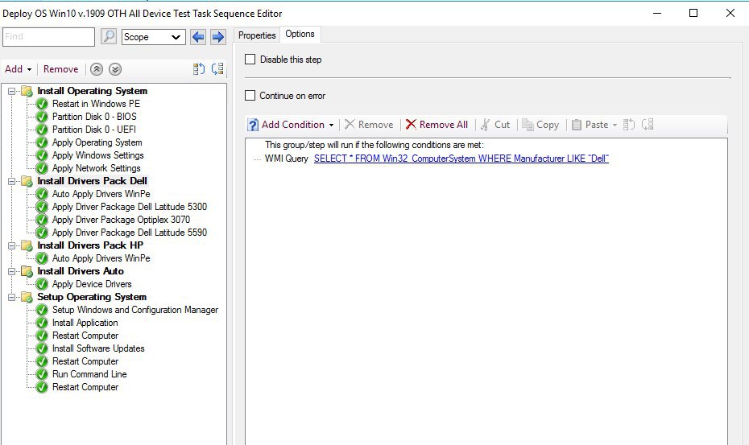Open the Scope dropdown
The image size is (749, 445).
click(153, 37)
